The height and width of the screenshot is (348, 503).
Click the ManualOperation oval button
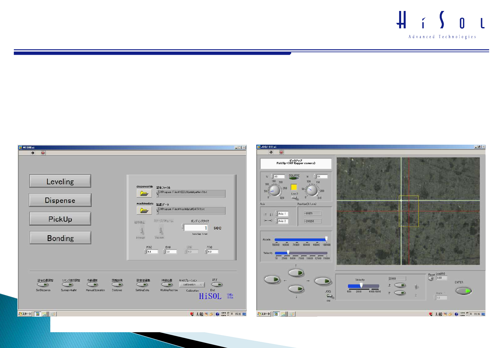click(x=93, y=285)
